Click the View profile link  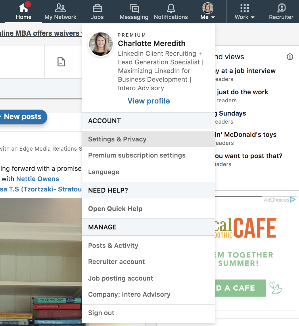149,101
